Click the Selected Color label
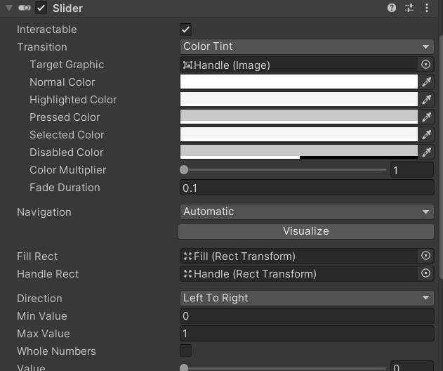 pyautogui.click(x=67, y=135)
